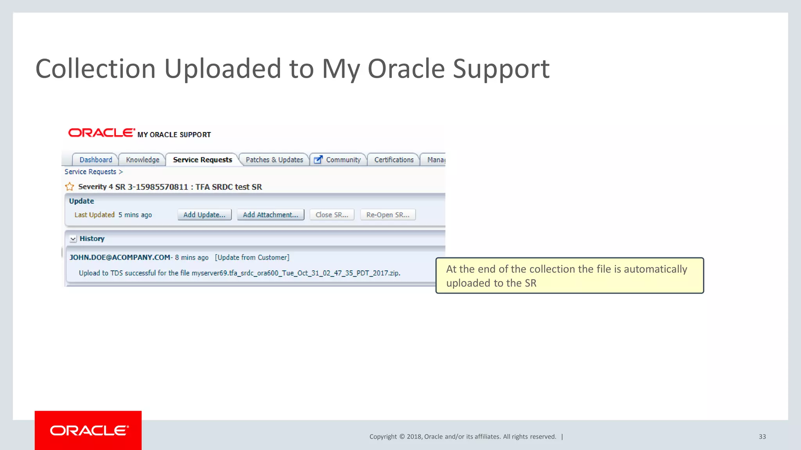Click the SR title 'TFA SRDC test SR'
Viewport: 801px width, 450px height.
(229, 187)
